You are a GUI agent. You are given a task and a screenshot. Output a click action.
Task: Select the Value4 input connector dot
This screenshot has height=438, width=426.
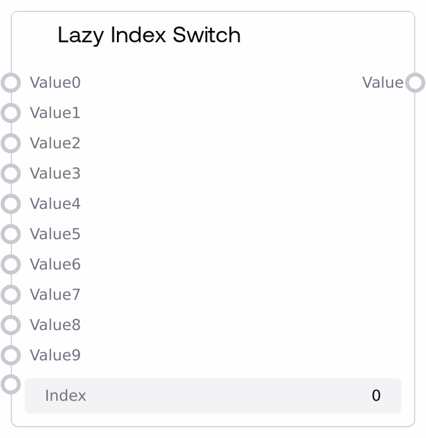(x=11, y=204)
